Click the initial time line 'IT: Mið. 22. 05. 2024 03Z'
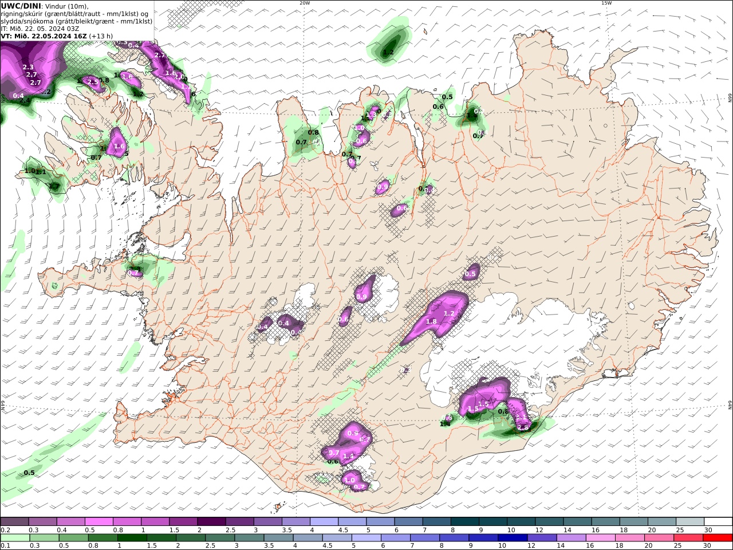 pos(40,29)
